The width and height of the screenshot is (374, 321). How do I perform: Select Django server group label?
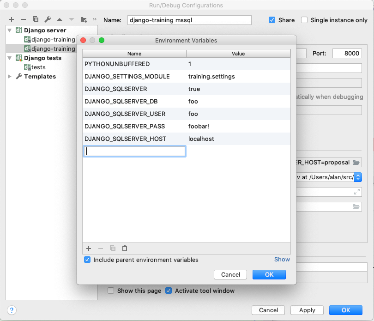[x=45, y=30]
